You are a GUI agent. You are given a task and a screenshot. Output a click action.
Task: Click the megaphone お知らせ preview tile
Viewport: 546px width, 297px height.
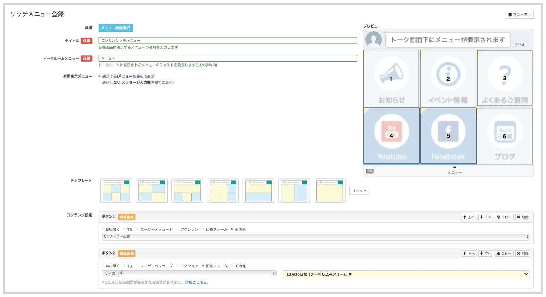[391, 79]
